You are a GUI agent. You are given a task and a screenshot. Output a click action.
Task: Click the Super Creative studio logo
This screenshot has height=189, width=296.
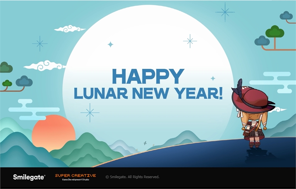coord(75,177)
